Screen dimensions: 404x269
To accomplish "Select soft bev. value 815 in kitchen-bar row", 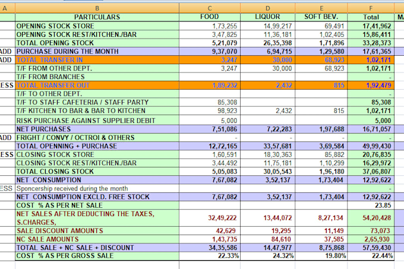I will coord(321,111).
